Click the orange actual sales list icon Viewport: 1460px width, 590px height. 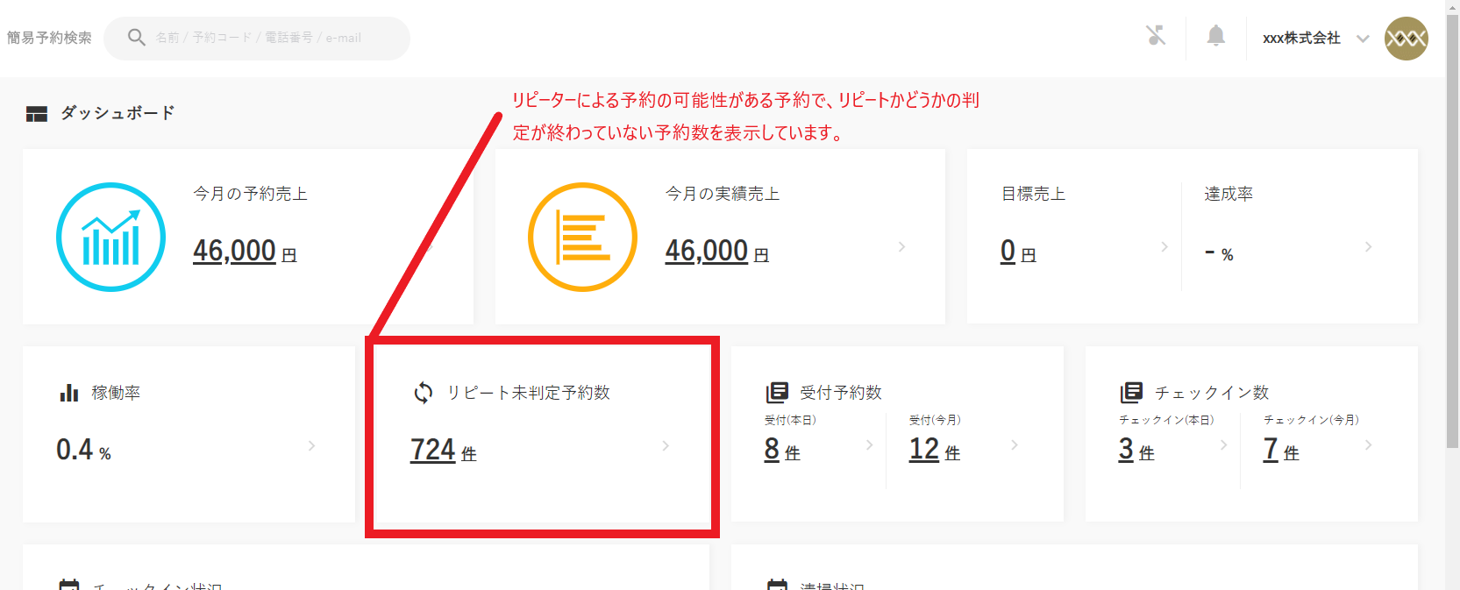coord(582,237)
